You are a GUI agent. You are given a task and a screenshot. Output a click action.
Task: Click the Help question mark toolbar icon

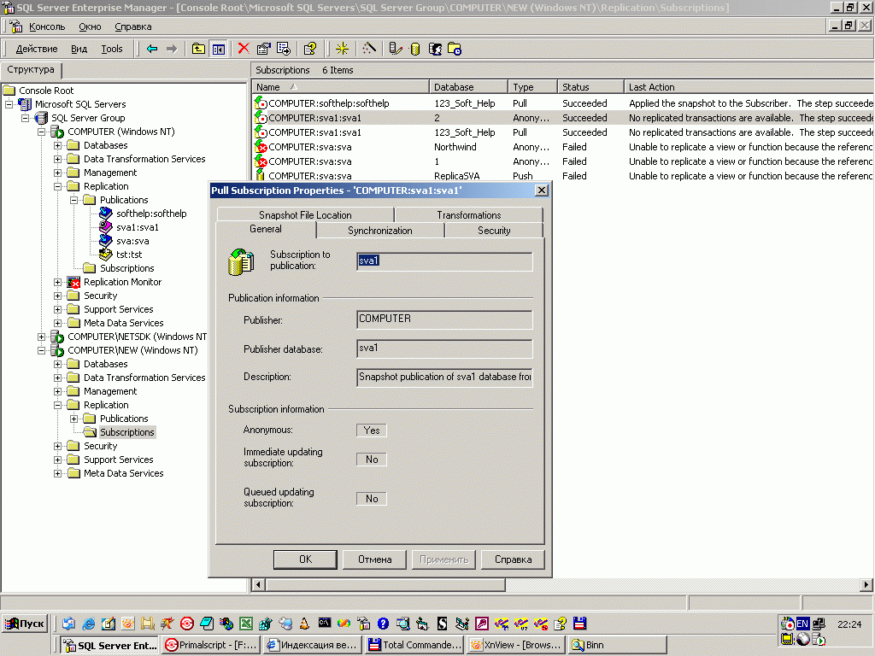pyautogui.click(x=310, y=49)
